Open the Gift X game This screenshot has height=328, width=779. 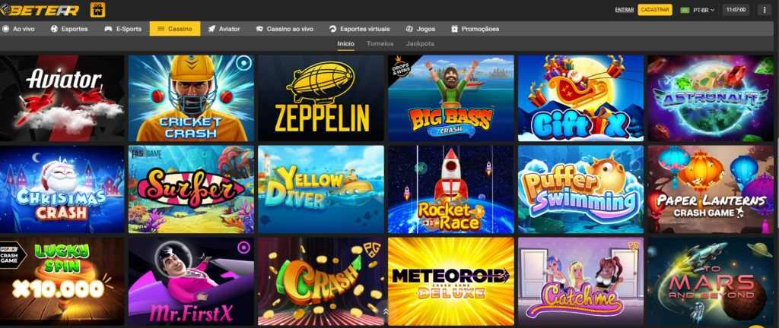(580, 98)
